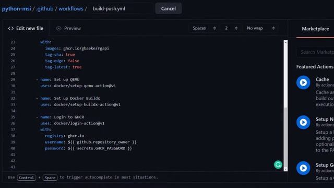Click line registry: ghcr.io
334x188 pixels.
pos(64,136)
